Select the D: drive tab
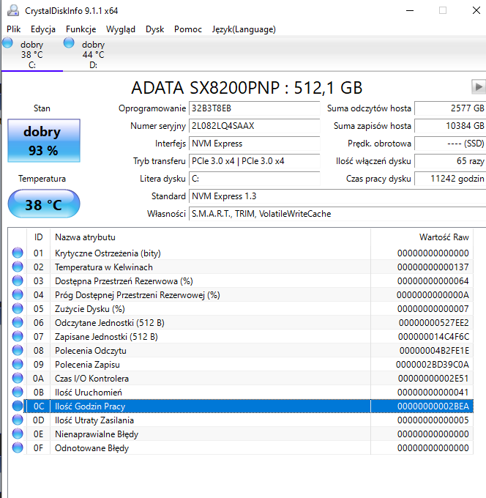 tap(94, 54)
